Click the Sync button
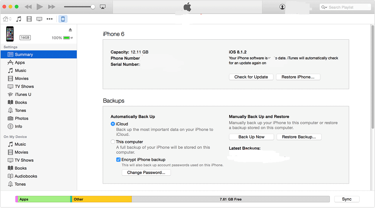375x208 pixels. coord(347,199)
